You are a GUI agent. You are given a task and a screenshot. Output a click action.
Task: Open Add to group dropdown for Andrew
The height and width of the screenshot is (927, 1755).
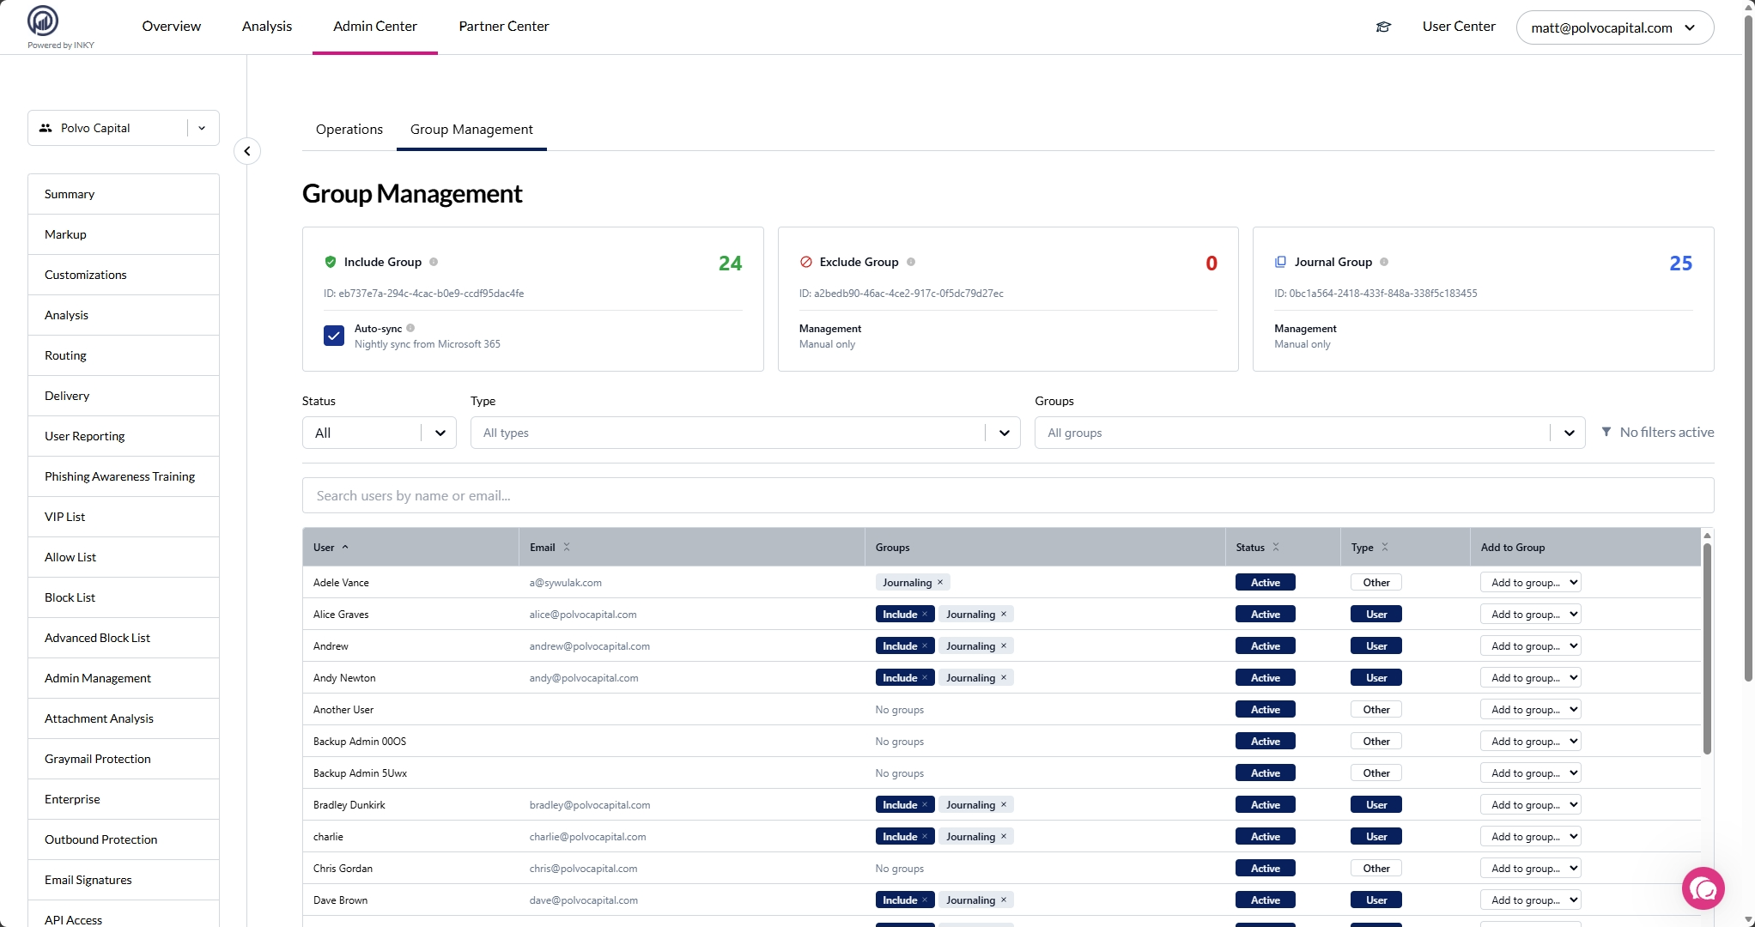pos(1530,645)
